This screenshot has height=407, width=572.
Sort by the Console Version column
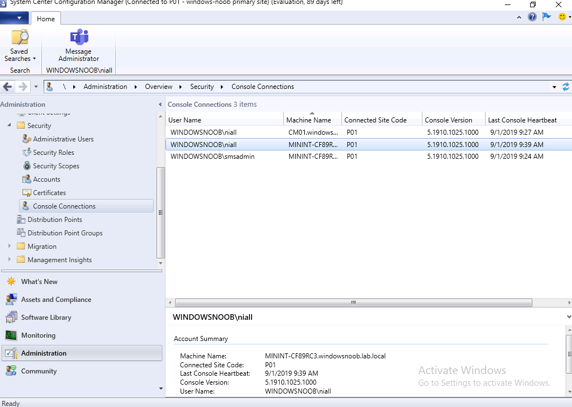[x=453, y=120]
